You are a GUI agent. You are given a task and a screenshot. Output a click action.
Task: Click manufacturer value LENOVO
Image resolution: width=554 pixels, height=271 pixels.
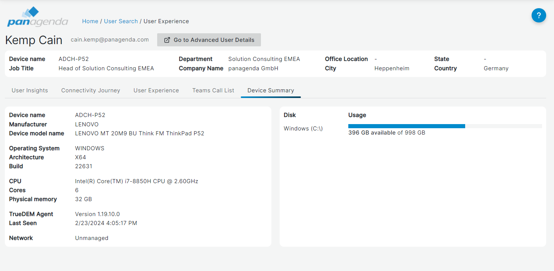click(87, 124)
